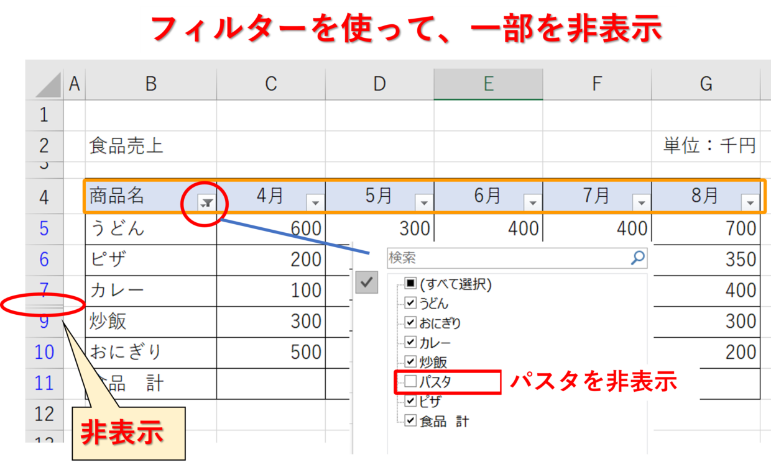The width and height of the screenshot is (771, 470).
Task: Toggle the (すべて選択) checkbox
Action: tap(410, 284)
